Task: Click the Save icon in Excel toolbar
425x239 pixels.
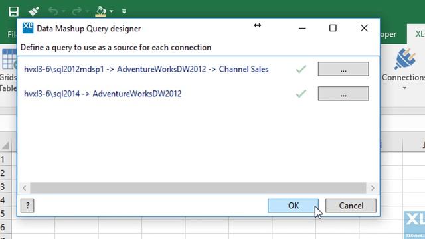Action: click(13, 11)
